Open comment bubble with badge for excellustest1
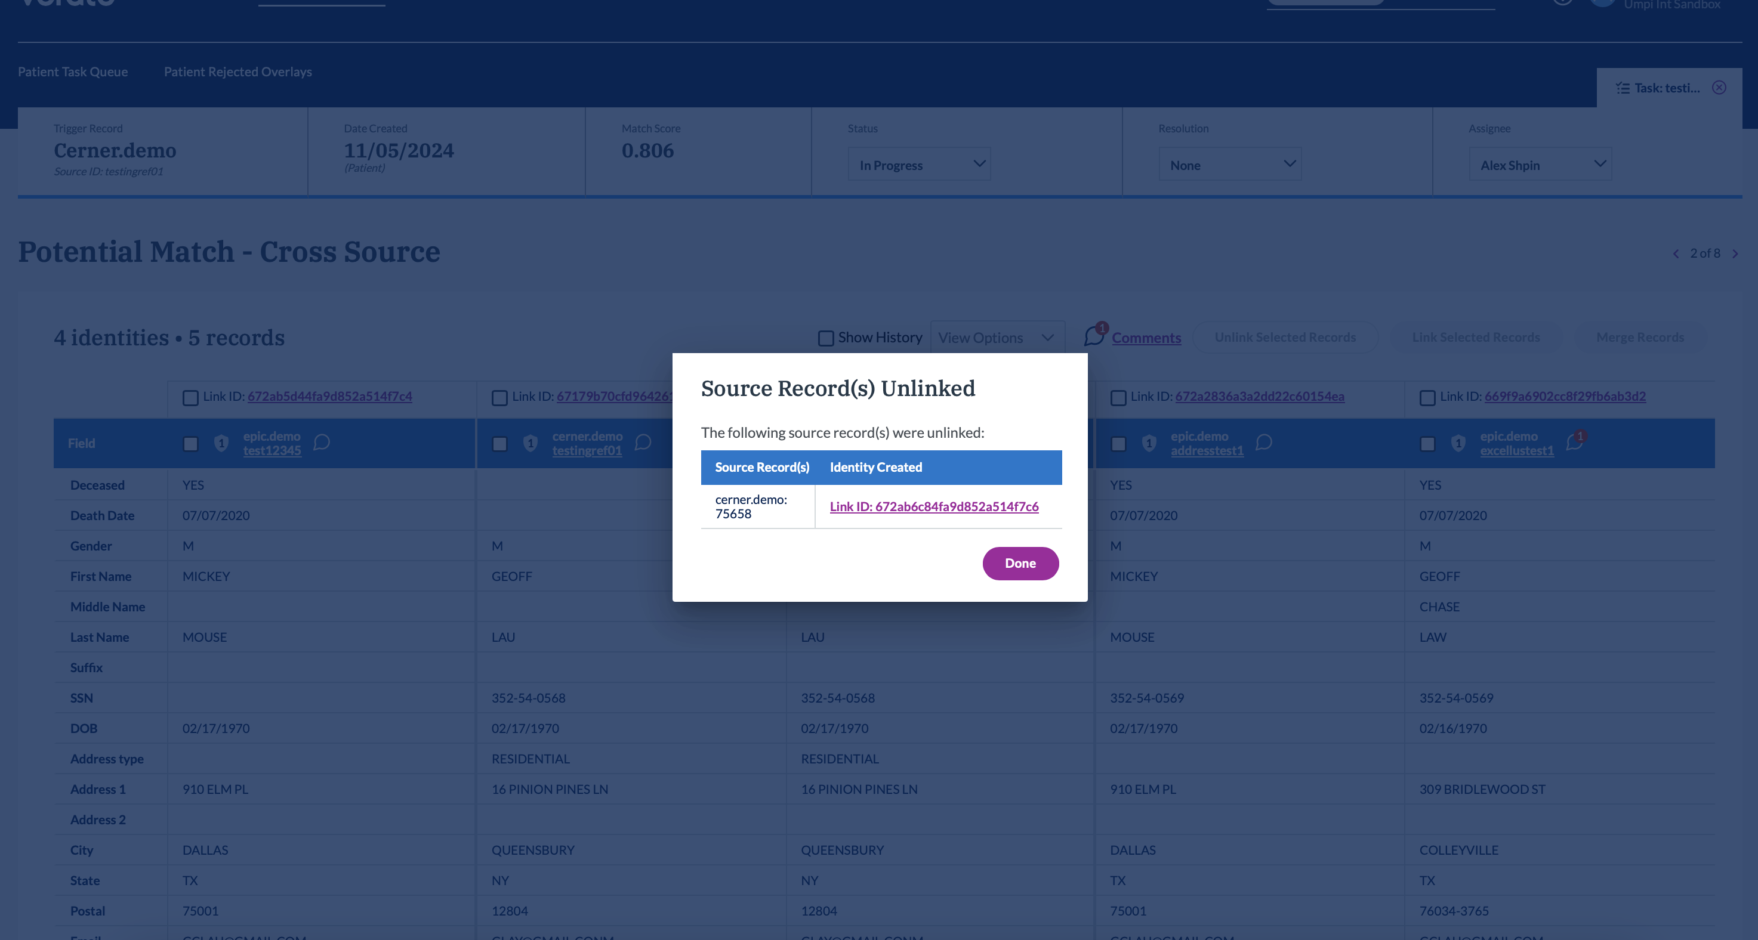 point(1574,443)
